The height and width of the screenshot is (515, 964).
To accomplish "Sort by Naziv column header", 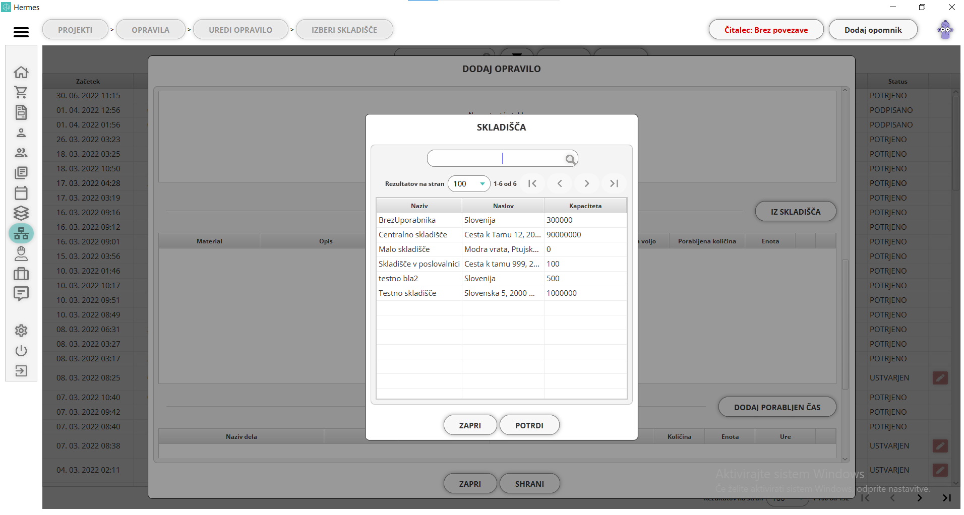I will coord(419,206).
